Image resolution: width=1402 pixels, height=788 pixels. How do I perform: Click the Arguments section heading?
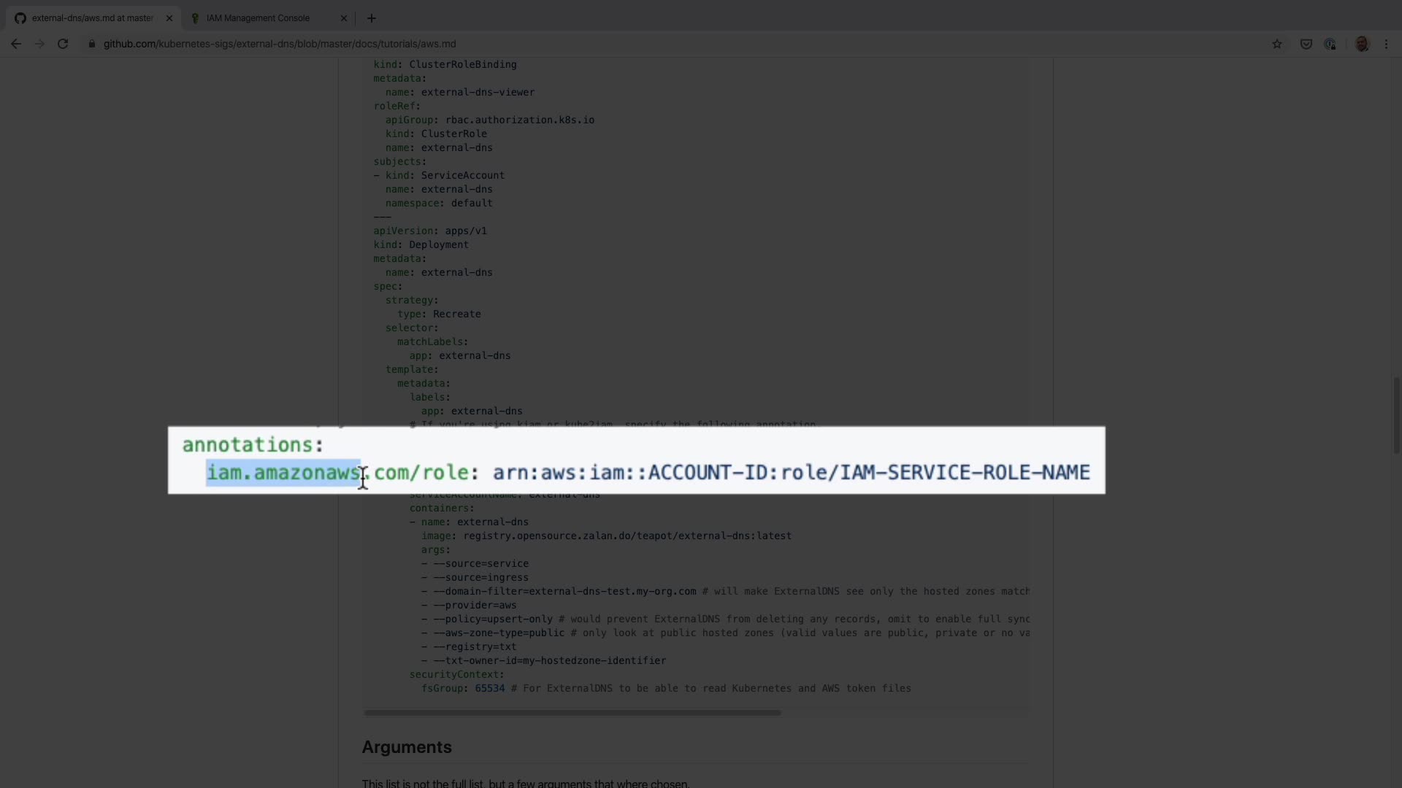point(407,747)
